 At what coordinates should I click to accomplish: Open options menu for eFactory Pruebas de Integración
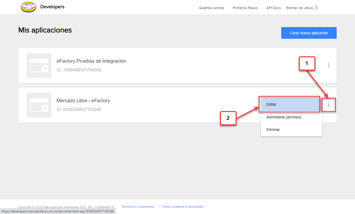328,65
